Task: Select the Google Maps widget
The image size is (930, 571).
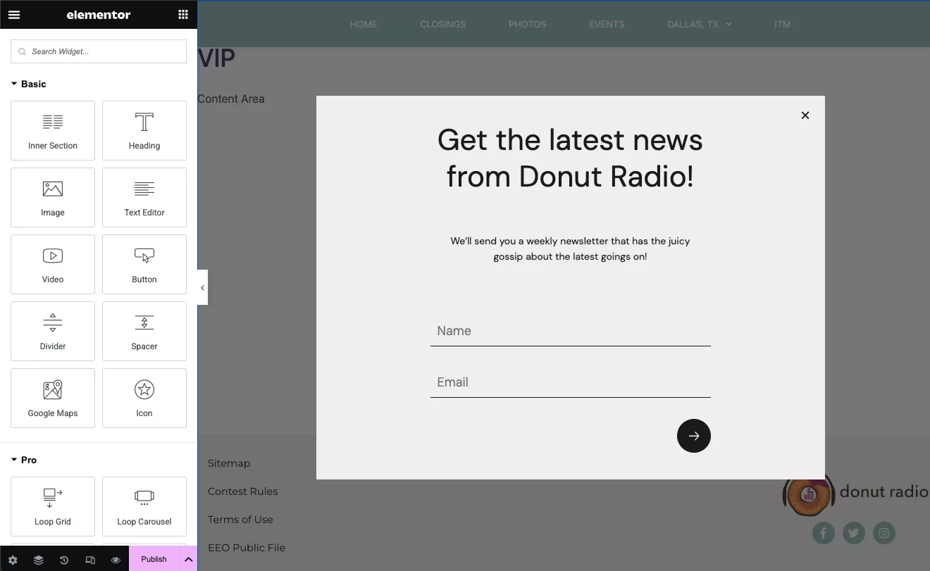Action: coord(53,398)
